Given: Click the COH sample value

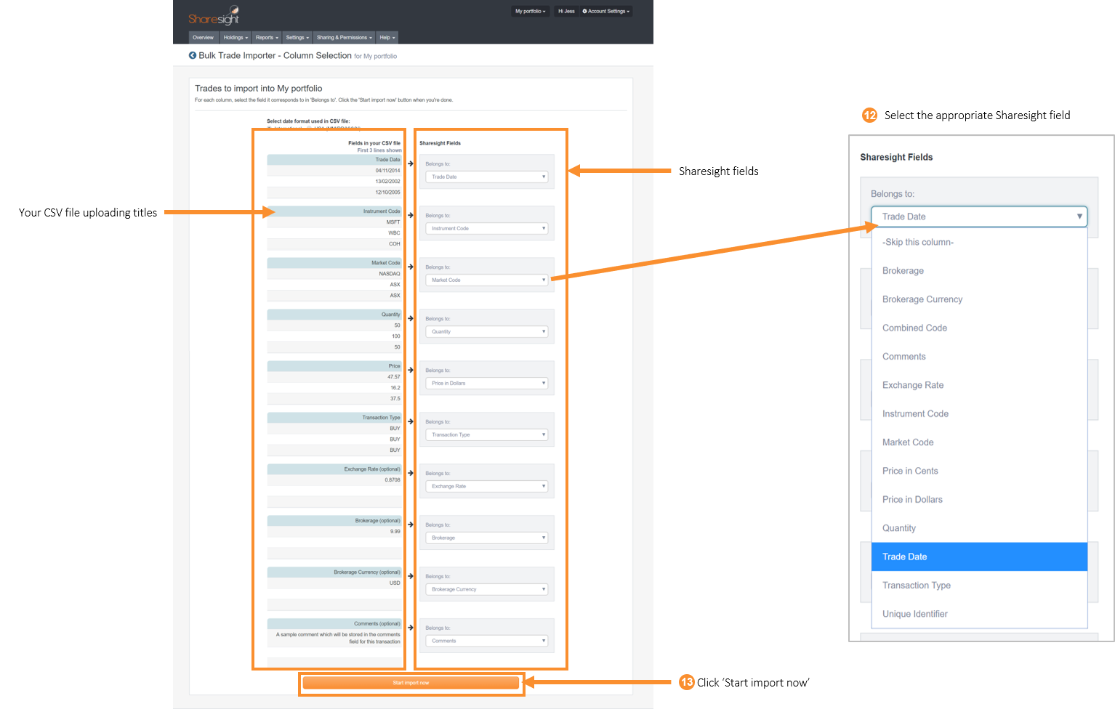Looking at the screenshot, I should 395,244.
